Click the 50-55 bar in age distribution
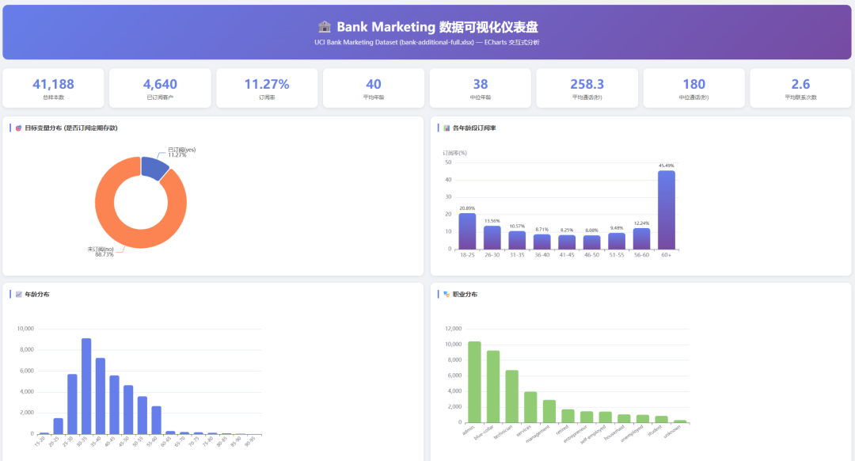Screen dimensions: 855x461 pyautogui.click(x=142, y=415)
